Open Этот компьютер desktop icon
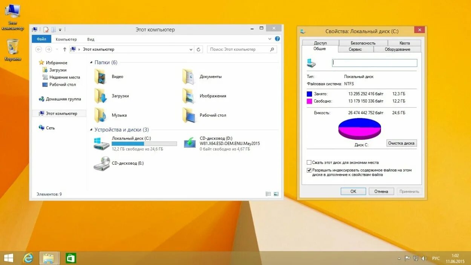Image resolution: width=471 pixels, height=265 pixels. [12, 17]
